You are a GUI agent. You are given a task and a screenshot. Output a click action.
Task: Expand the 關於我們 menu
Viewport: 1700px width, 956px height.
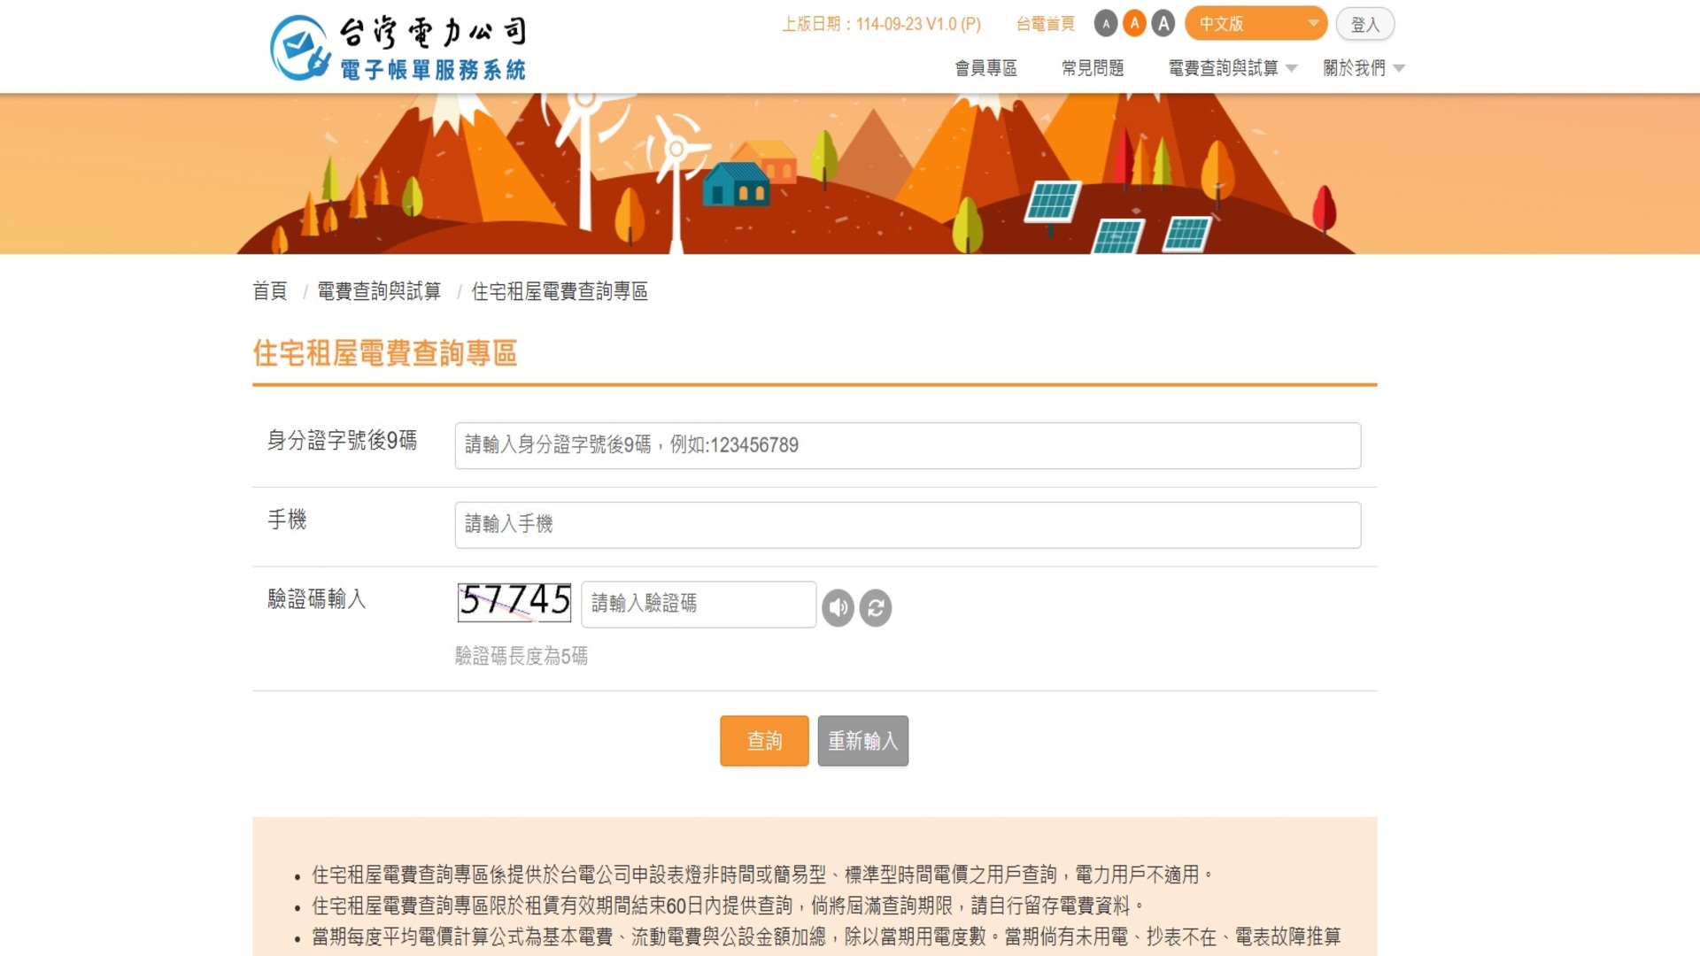[1363, 68]
